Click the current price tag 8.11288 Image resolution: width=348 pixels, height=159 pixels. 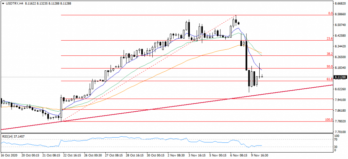coord(341,77)
